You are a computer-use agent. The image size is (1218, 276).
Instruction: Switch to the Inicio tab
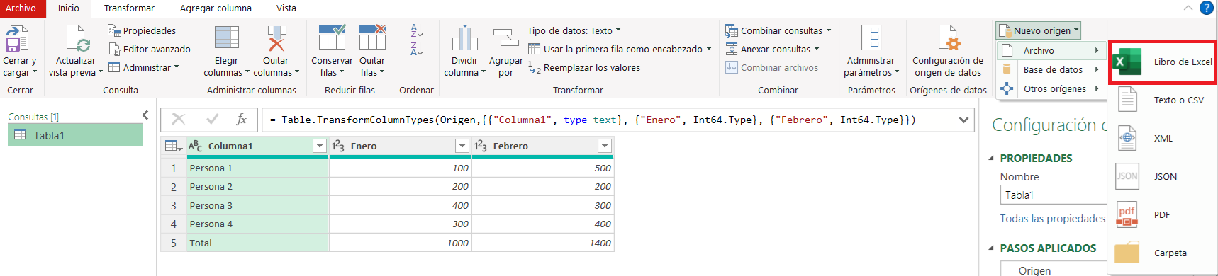point(69,8)
